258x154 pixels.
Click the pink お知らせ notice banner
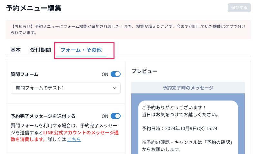pyautogui.click(x=128, y=29)
